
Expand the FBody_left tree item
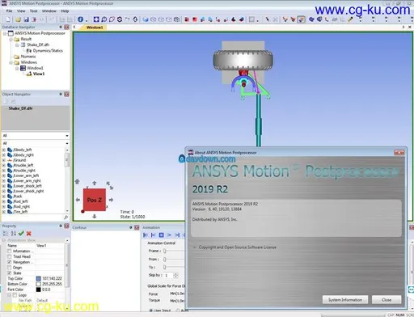click(4, 150)
